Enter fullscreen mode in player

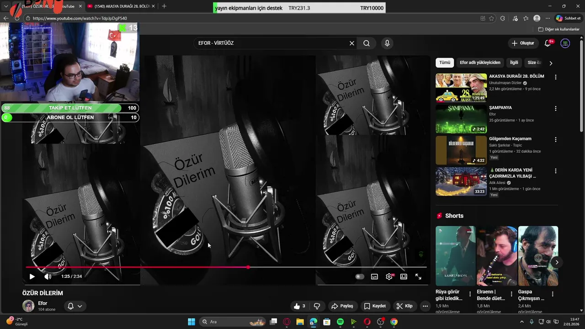pyautogui.click(x=418, y=276)
